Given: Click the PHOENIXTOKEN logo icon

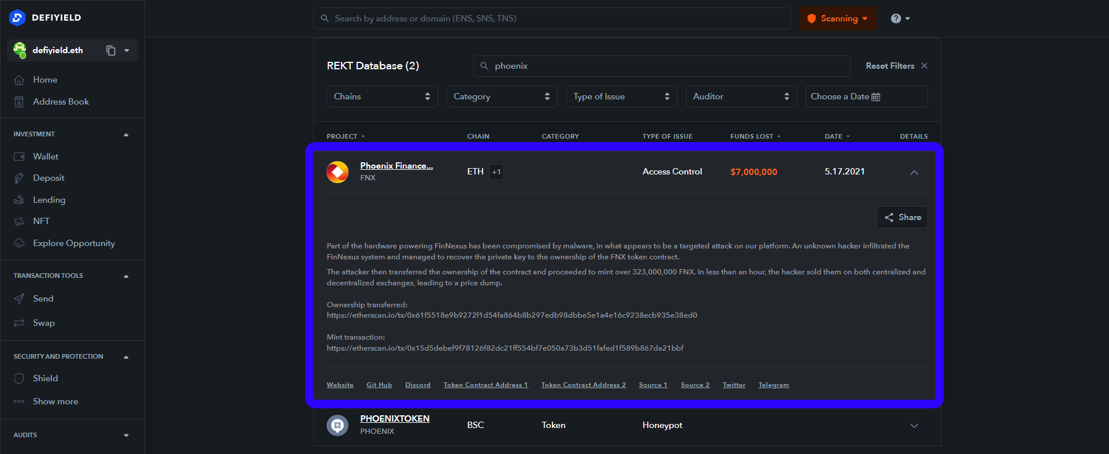Looking at the screenshot, I should pos(337,426).
